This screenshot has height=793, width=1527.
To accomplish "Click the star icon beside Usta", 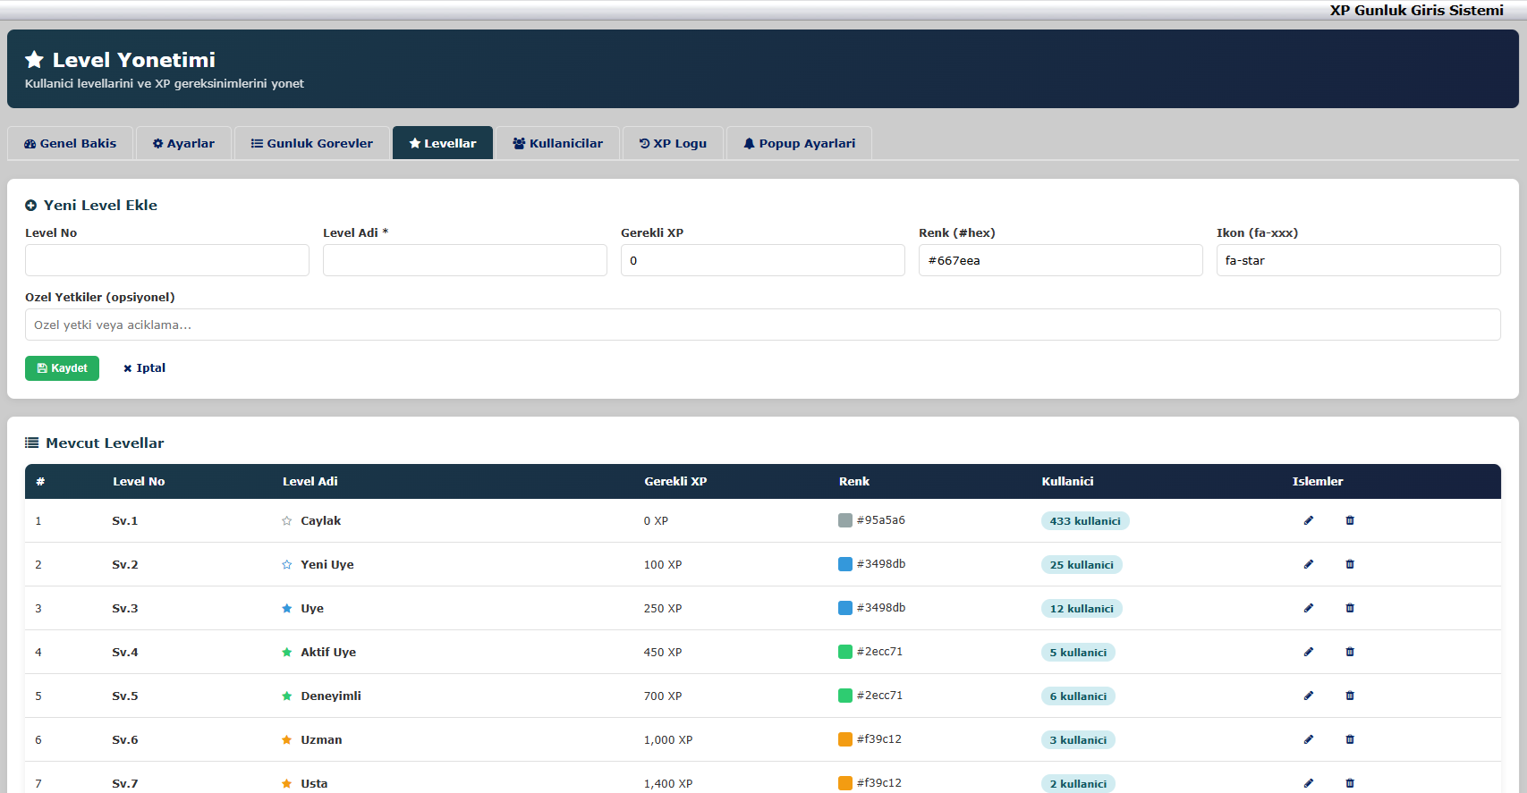I will 286,784.
